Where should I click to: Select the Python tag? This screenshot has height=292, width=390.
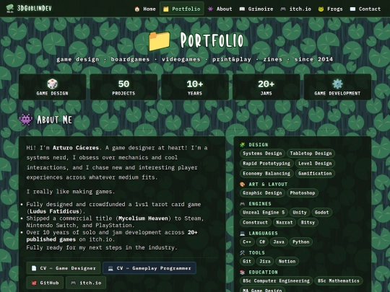pyautogui.click(x=301, y=242)
